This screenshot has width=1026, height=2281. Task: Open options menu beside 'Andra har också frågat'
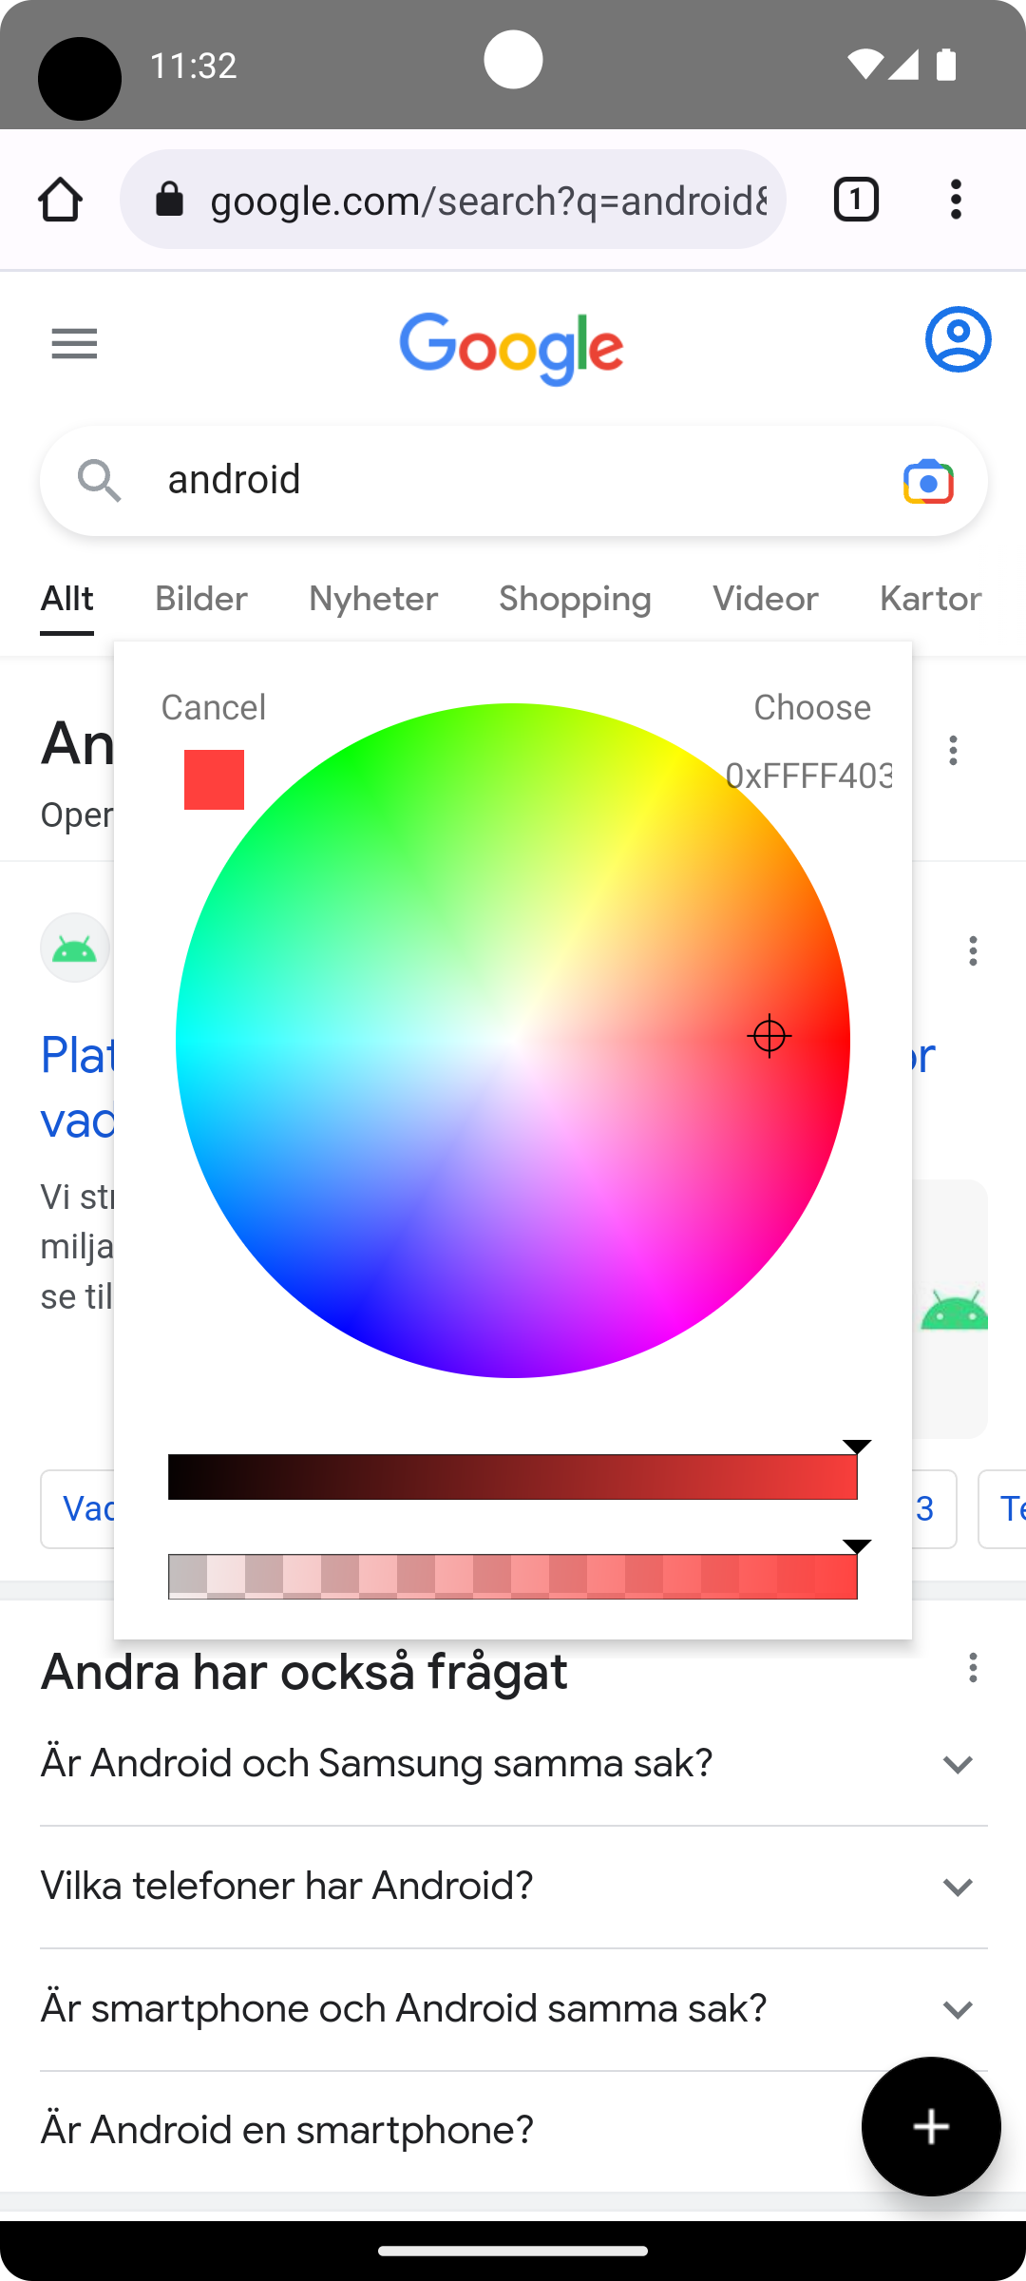point(973,1668)
